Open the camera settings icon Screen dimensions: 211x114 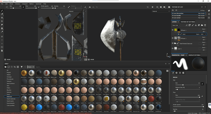tap(165, 7)
